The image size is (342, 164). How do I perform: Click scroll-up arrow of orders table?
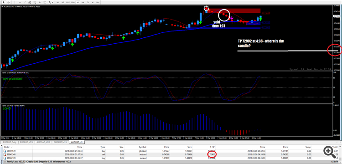click(x=340, y=147)
